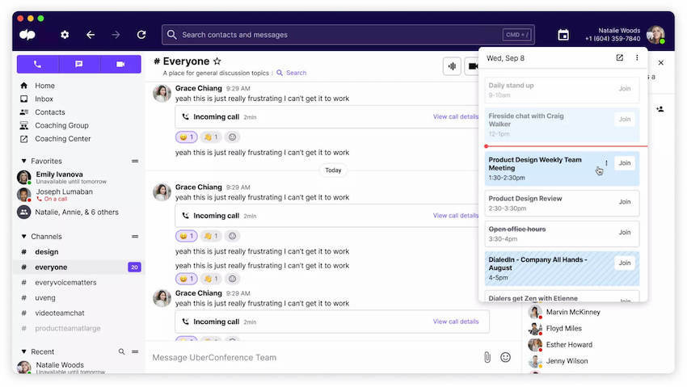
Task: Click the Dialpad logo
Action: click(27, 35)
